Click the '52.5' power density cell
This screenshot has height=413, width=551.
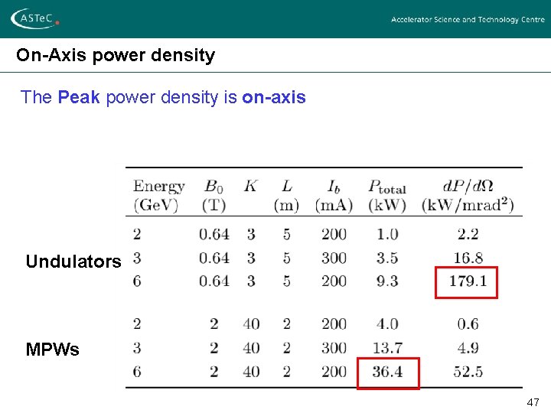point(468,372)
